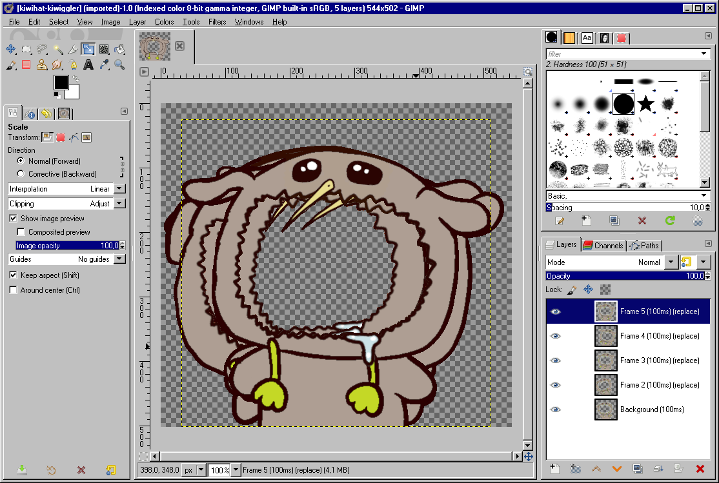Enable Composited preview checkbox
719x483 pixels.
(21, 232)
